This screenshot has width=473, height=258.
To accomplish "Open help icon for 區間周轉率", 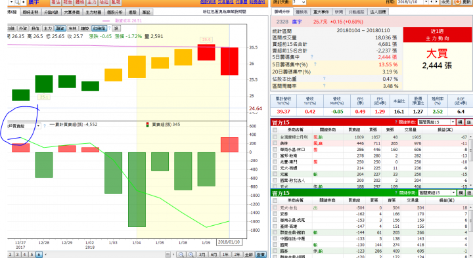I will click(325, 85).
